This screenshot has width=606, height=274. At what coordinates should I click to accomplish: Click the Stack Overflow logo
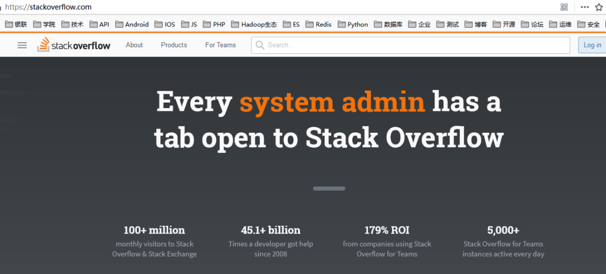[74, 45]
